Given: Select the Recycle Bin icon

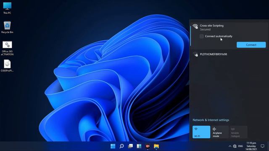Looking at the screenshot, I should point(7,27).
